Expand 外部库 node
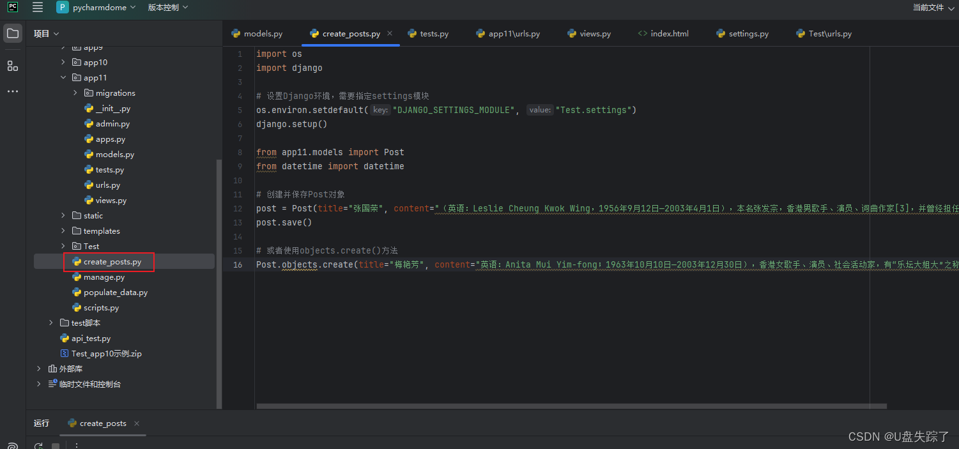959x449 pixels. point(39,369)
